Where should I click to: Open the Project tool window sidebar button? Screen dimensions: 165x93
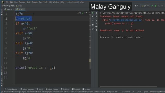coord(2,12)
